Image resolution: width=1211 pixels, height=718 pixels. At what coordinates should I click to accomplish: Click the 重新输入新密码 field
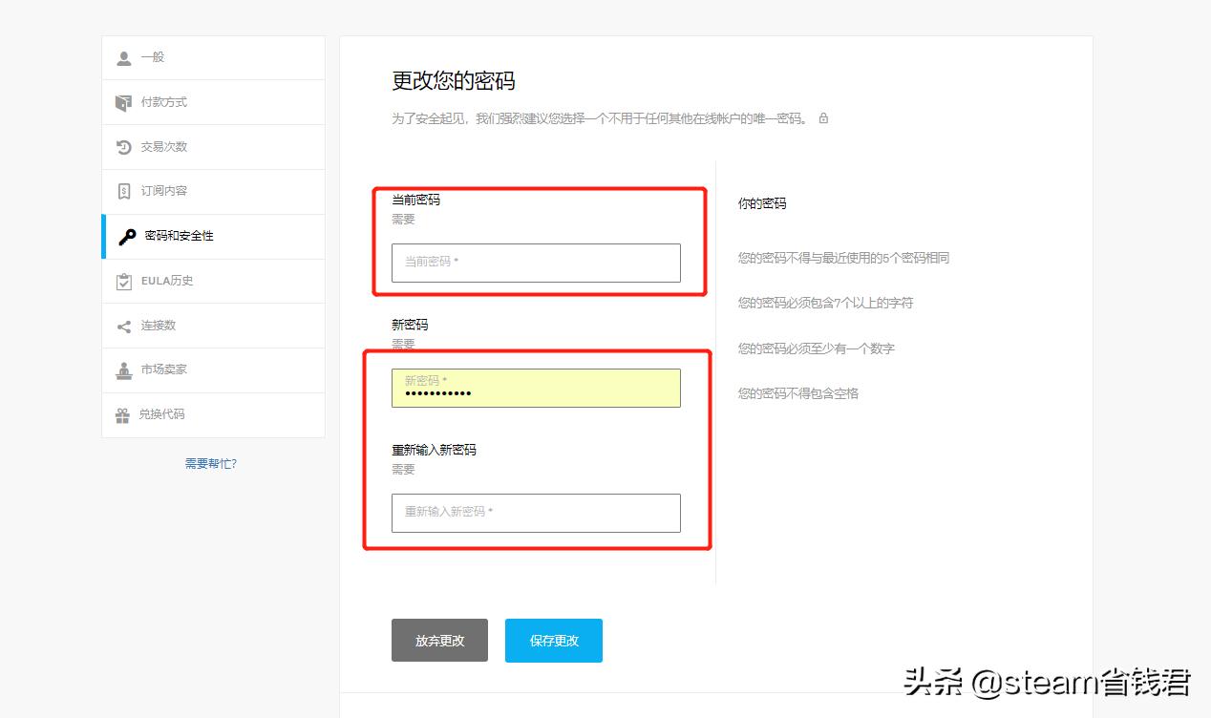point(536,513)
